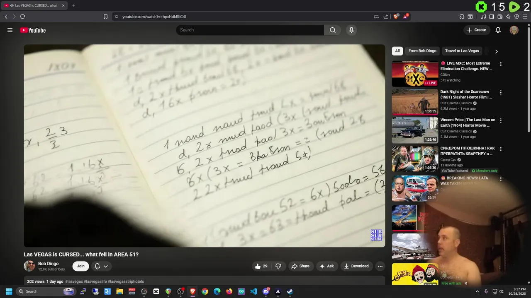Click the browser address bar URL
This screenshot has height=298, width=531.
click(x=154, y=17)
